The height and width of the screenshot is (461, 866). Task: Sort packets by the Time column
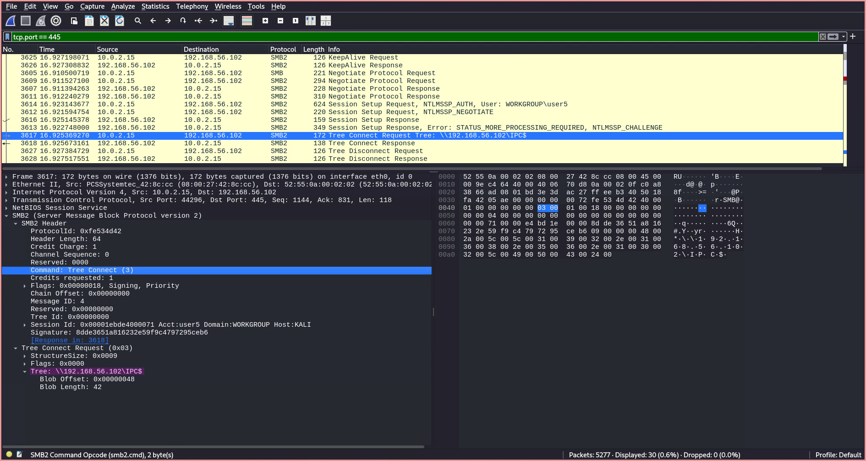(66, 49)
